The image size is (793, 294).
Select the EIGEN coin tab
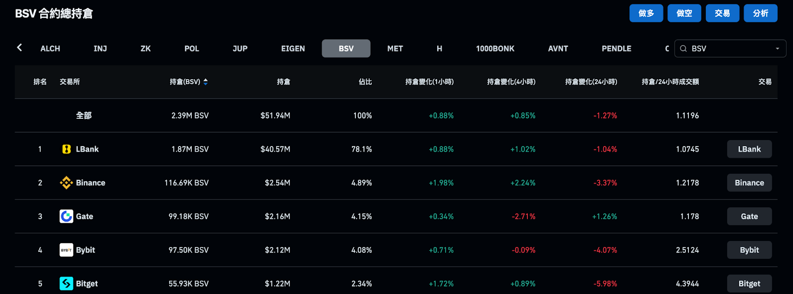click(293, 49)
